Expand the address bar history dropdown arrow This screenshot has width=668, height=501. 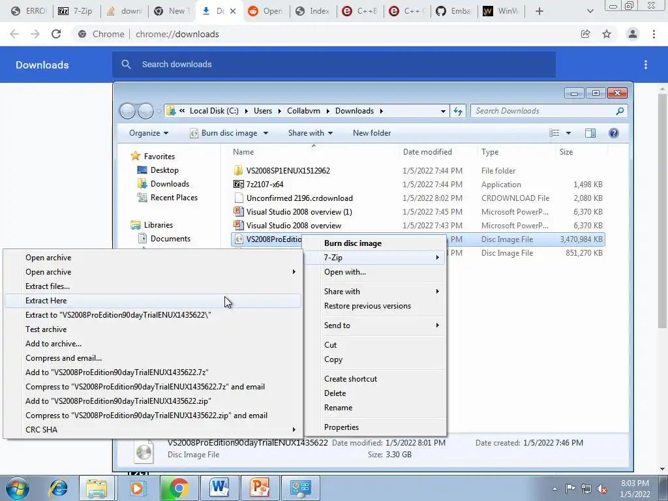click(x=443, y=111)
